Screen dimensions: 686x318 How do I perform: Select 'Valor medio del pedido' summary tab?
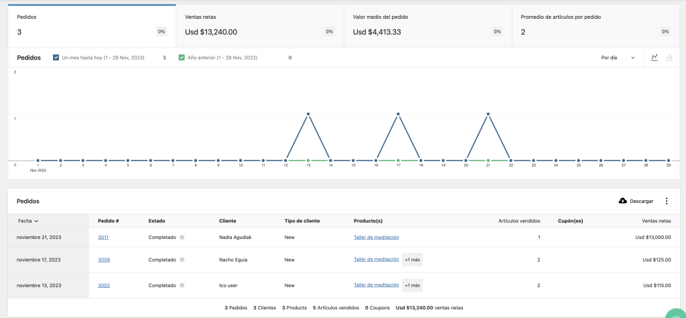(x=427, y=26)
